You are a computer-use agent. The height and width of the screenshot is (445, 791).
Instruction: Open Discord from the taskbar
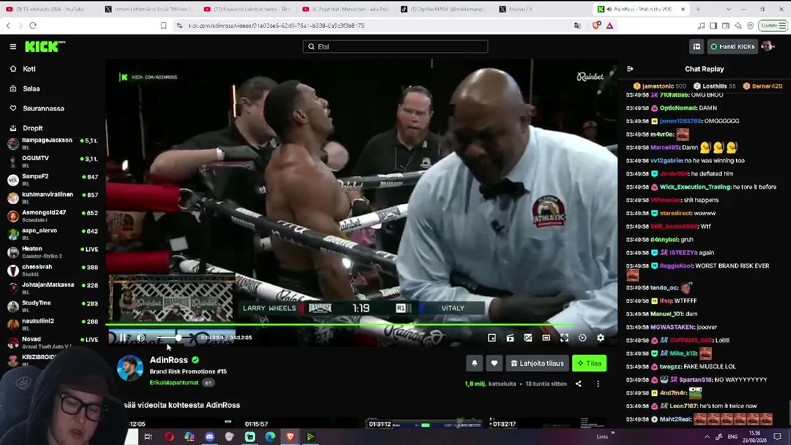[209, 437]
